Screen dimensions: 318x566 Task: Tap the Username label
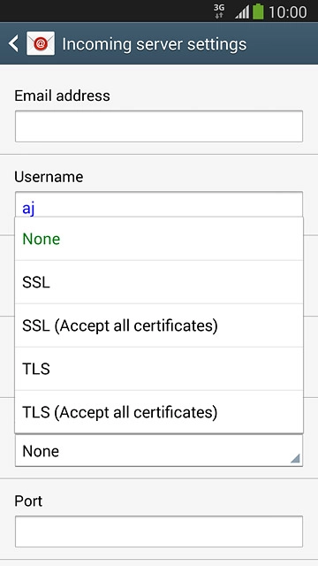49,177
